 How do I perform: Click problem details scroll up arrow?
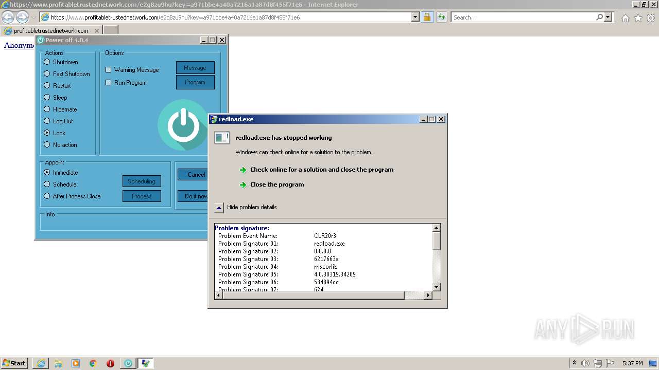coord(437,228)
